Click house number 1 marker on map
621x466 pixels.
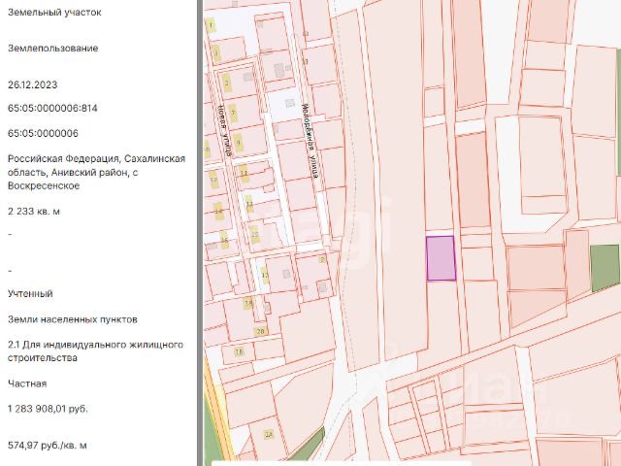tap(211, 25)
